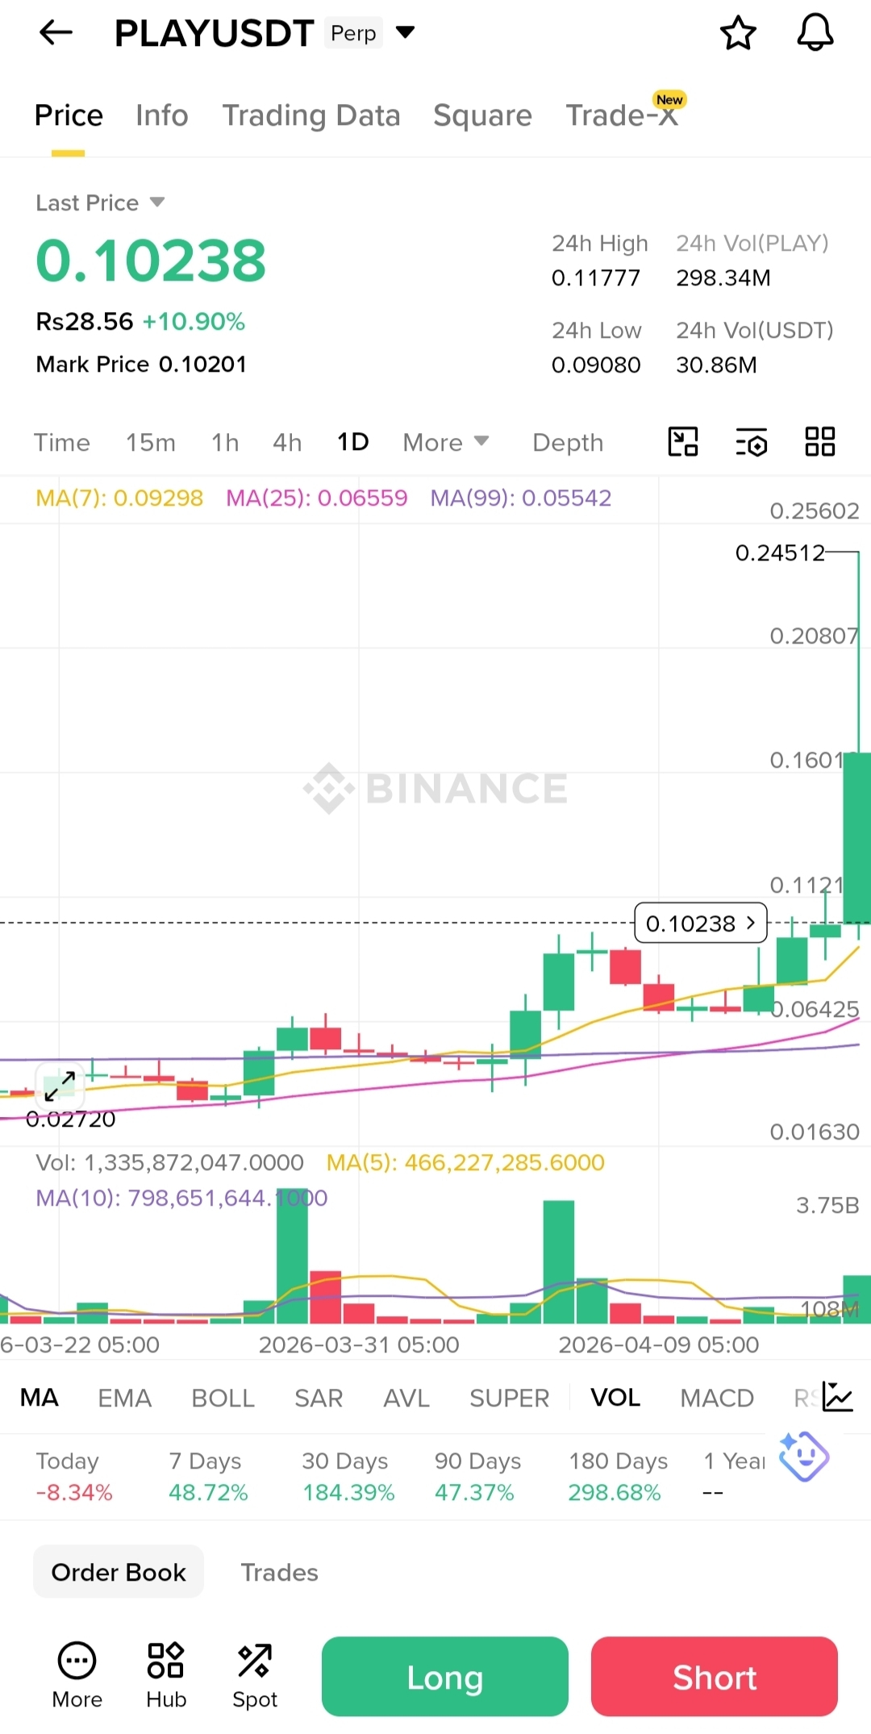This screenshot has width=871, height=1734.
Task: Open a Long position
Action: tap(445, 1677)
